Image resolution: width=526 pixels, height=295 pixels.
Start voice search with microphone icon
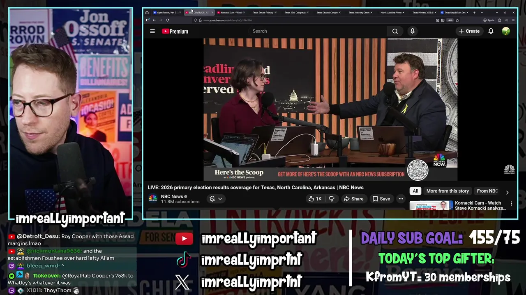pyautogui.click(x=413, y=31)
